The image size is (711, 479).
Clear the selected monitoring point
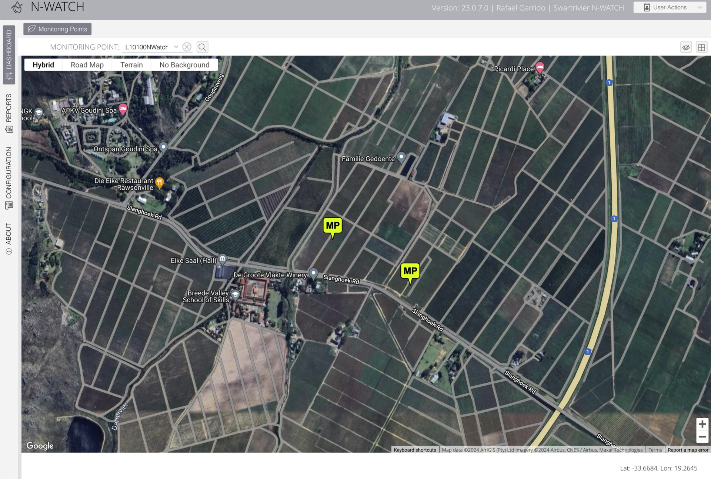click(x=187, y=47)
